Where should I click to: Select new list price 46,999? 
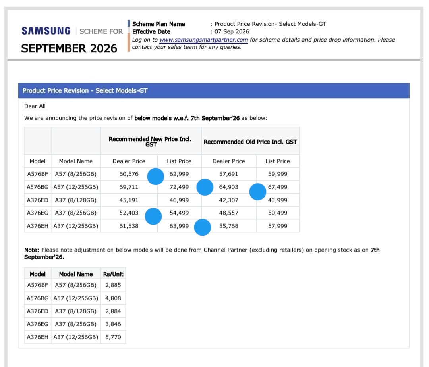click(x=179, y=200)
